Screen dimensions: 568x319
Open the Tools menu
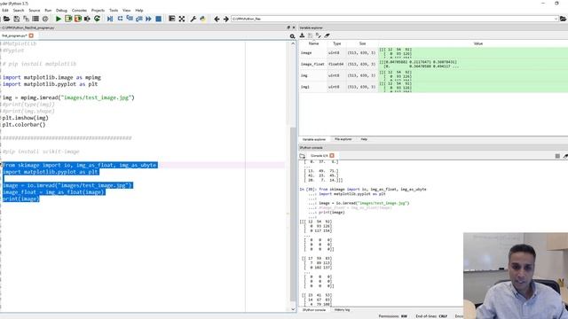click(114, 11)
